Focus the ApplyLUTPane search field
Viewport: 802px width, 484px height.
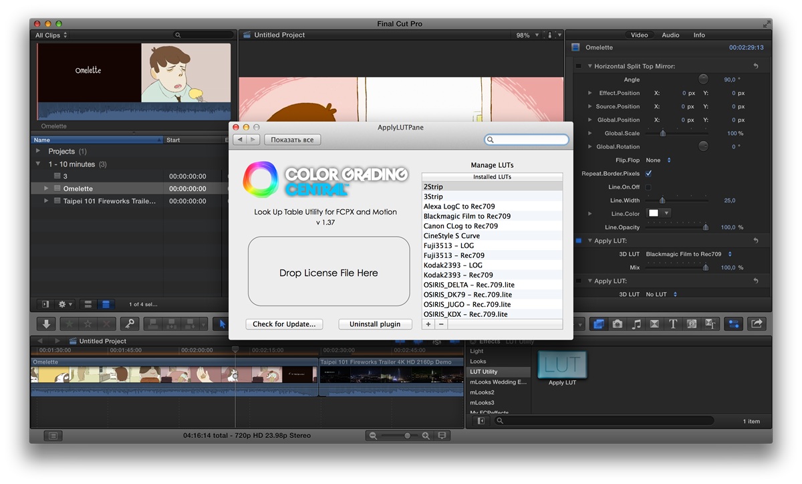click(x=527, y=140)
